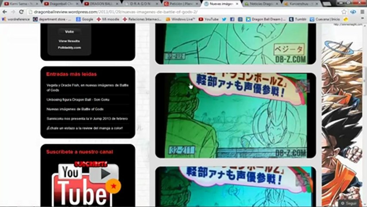
Task: Open the wordreference bookmark
Action: pyautogui.click(x=16, y=19)
